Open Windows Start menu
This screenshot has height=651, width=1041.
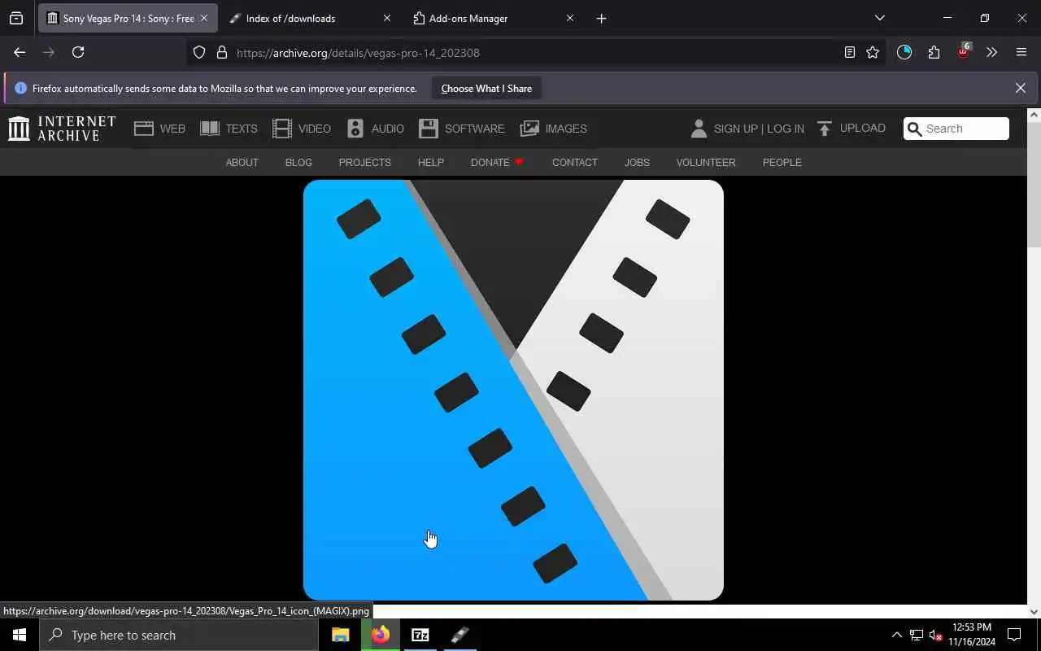pos(20,635)
